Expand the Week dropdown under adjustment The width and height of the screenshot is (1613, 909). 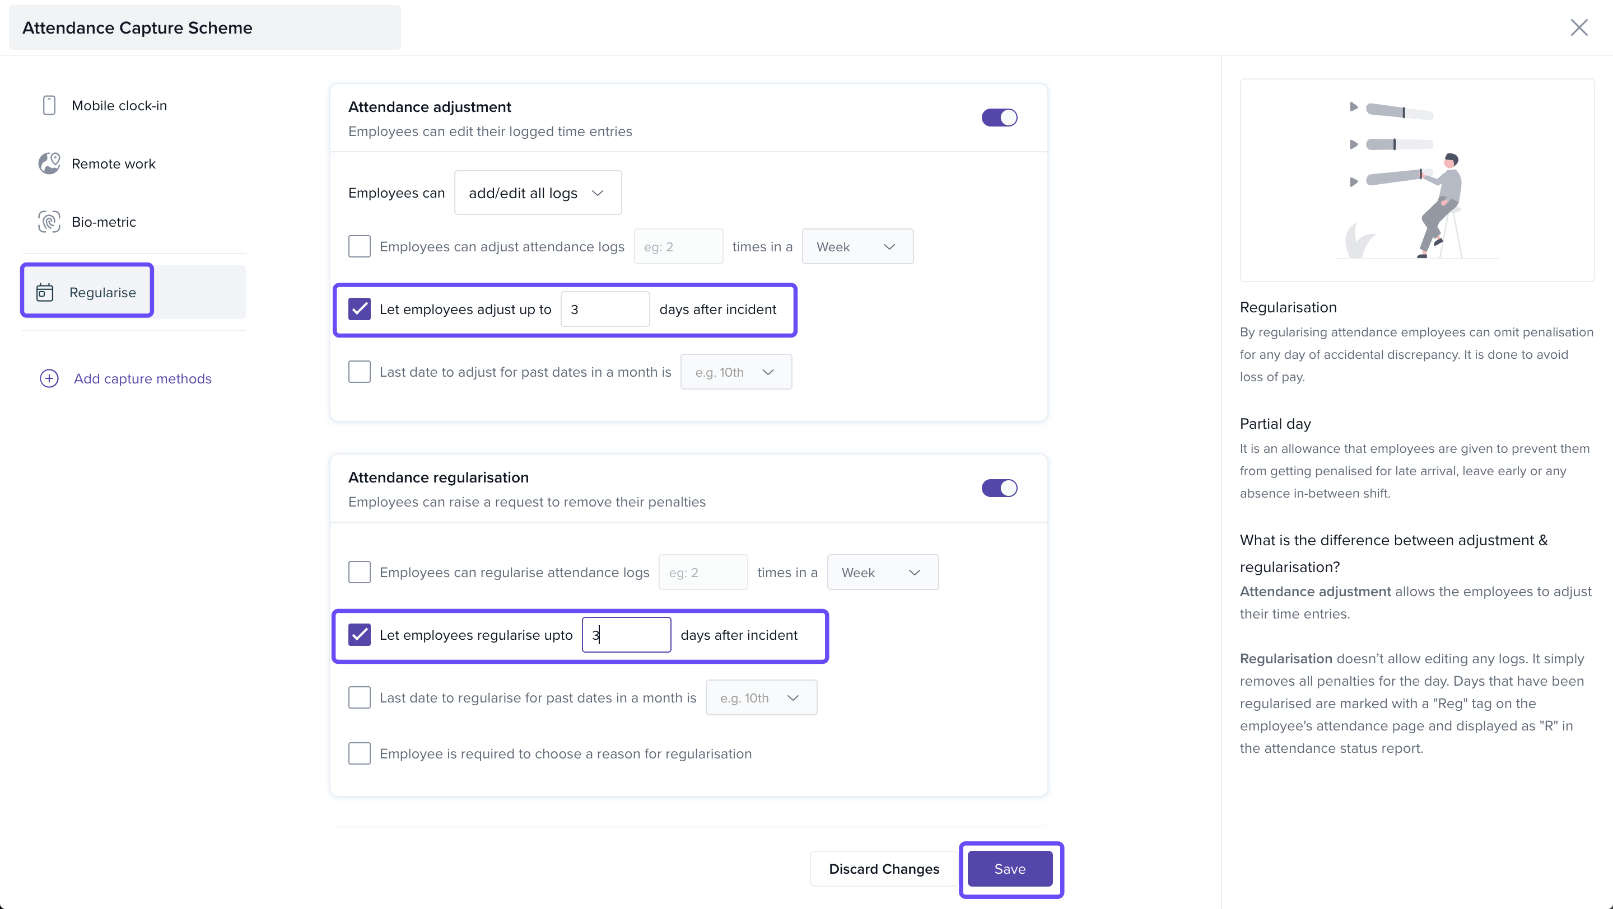click(x=856, y=246)
